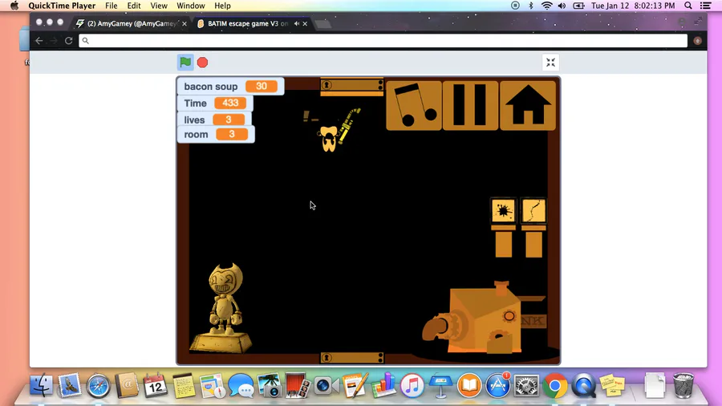The width and height of the screenshot is (722, 406).
Task: Open Safari from the Dock
Action: tap(98, 385)
